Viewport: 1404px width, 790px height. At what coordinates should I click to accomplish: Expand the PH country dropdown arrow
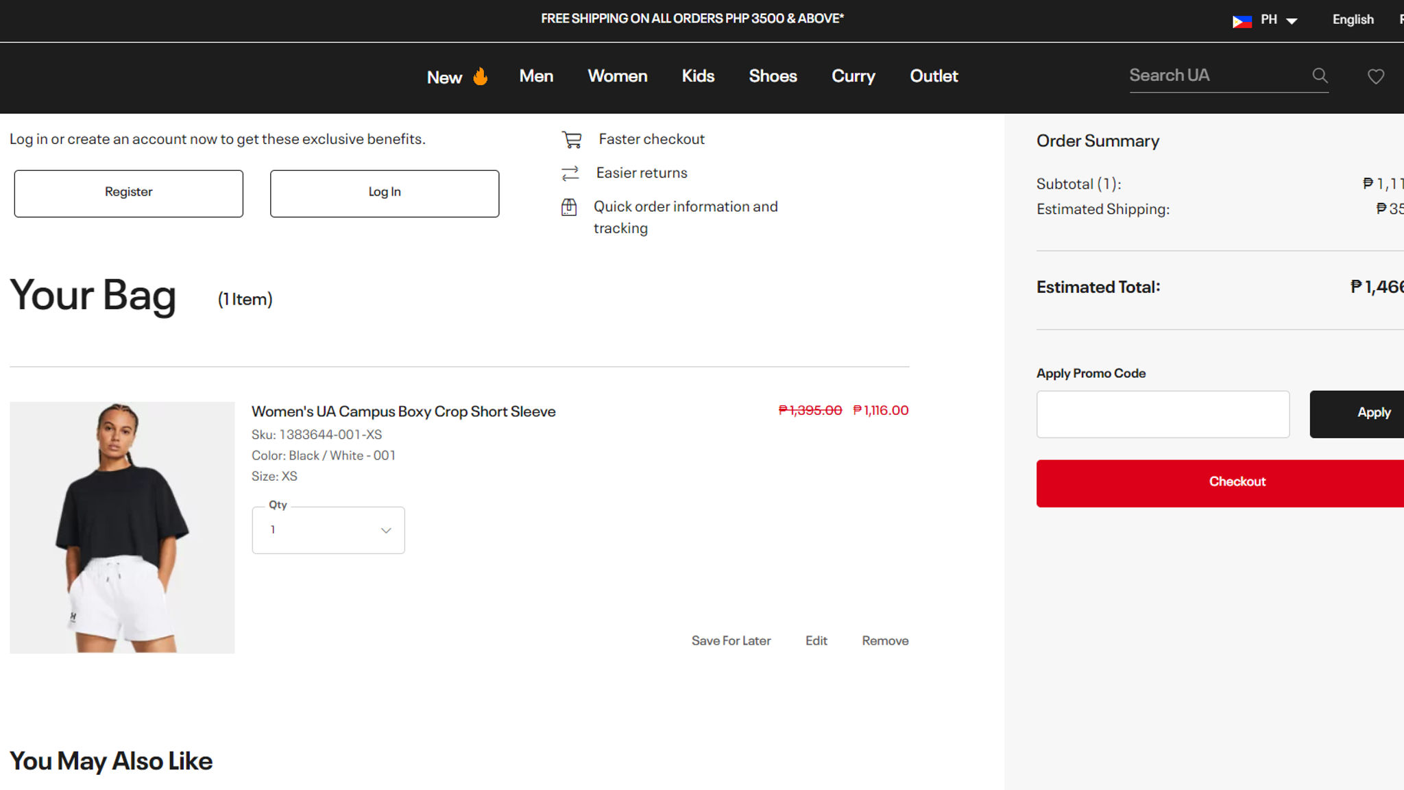pyautogui.click(x=1292, y=21)
